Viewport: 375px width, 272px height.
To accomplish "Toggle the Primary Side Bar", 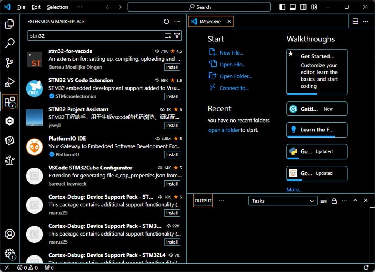I will [x=282, y=7].
